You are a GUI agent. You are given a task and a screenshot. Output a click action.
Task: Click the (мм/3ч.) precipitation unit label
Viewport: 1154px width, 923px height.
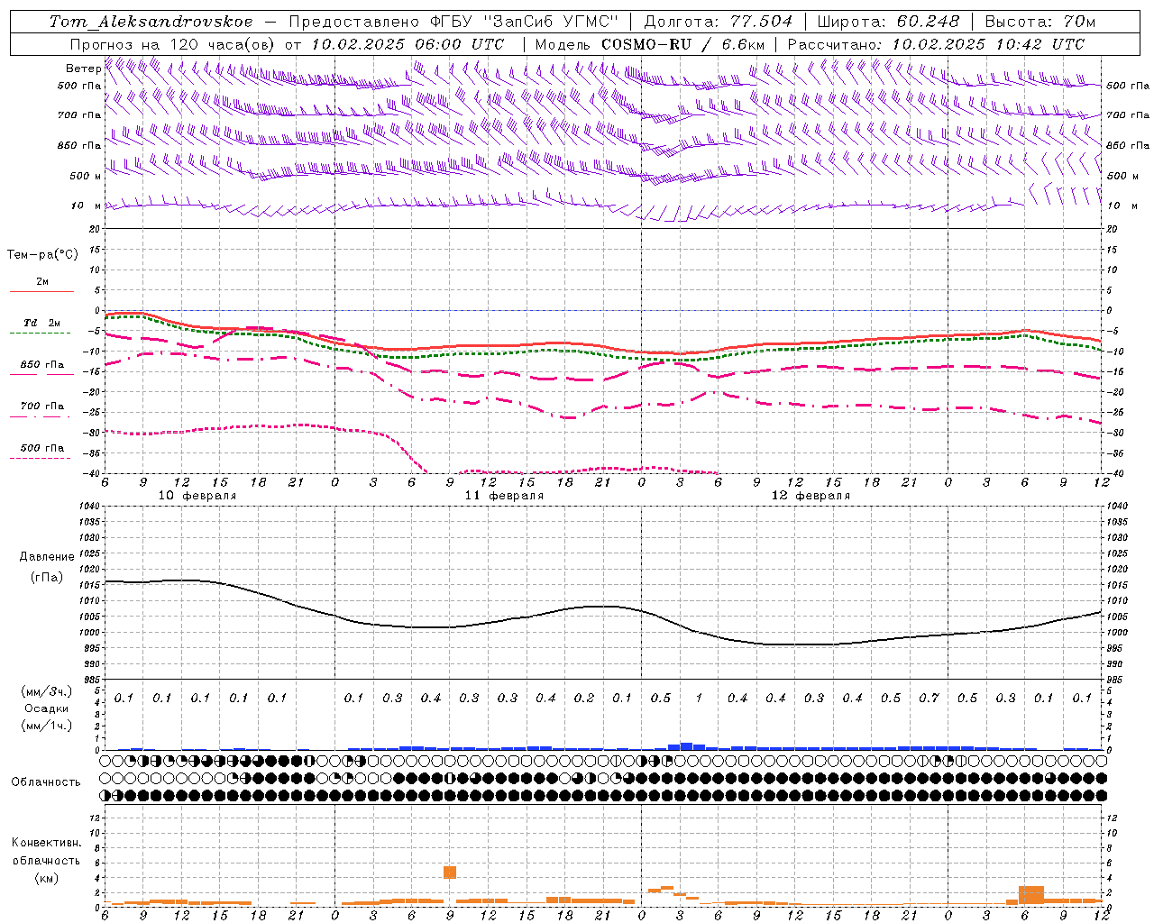pos(47,691)
